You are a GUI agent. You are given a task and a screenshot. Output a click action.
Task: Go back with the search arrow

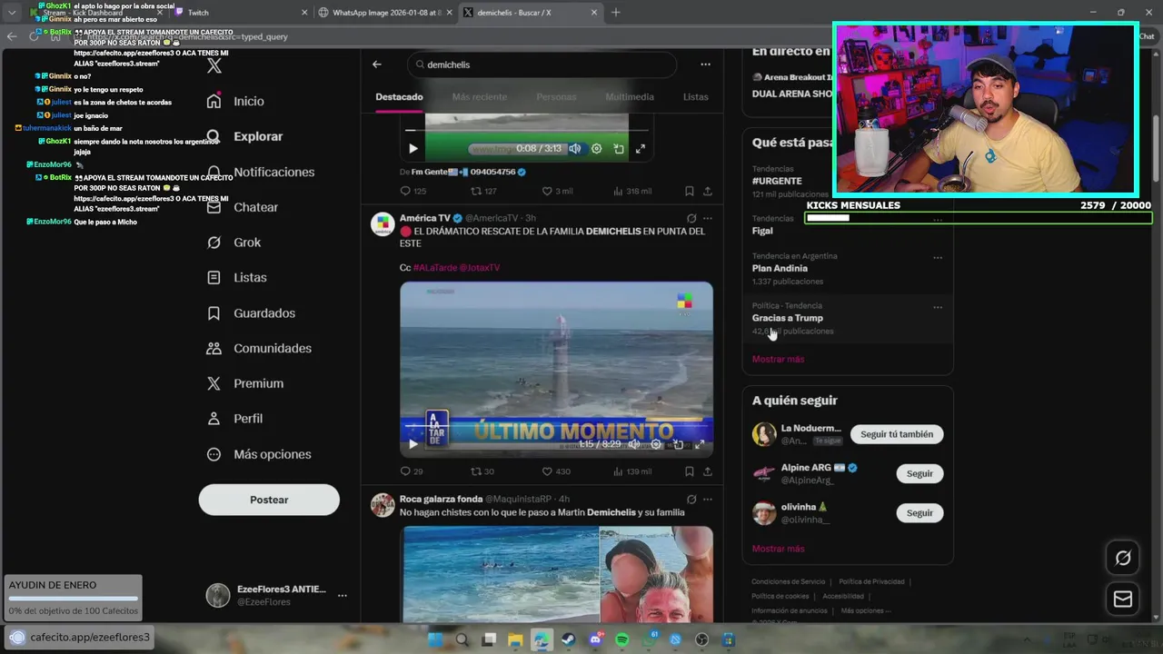[x=377, y=64]
